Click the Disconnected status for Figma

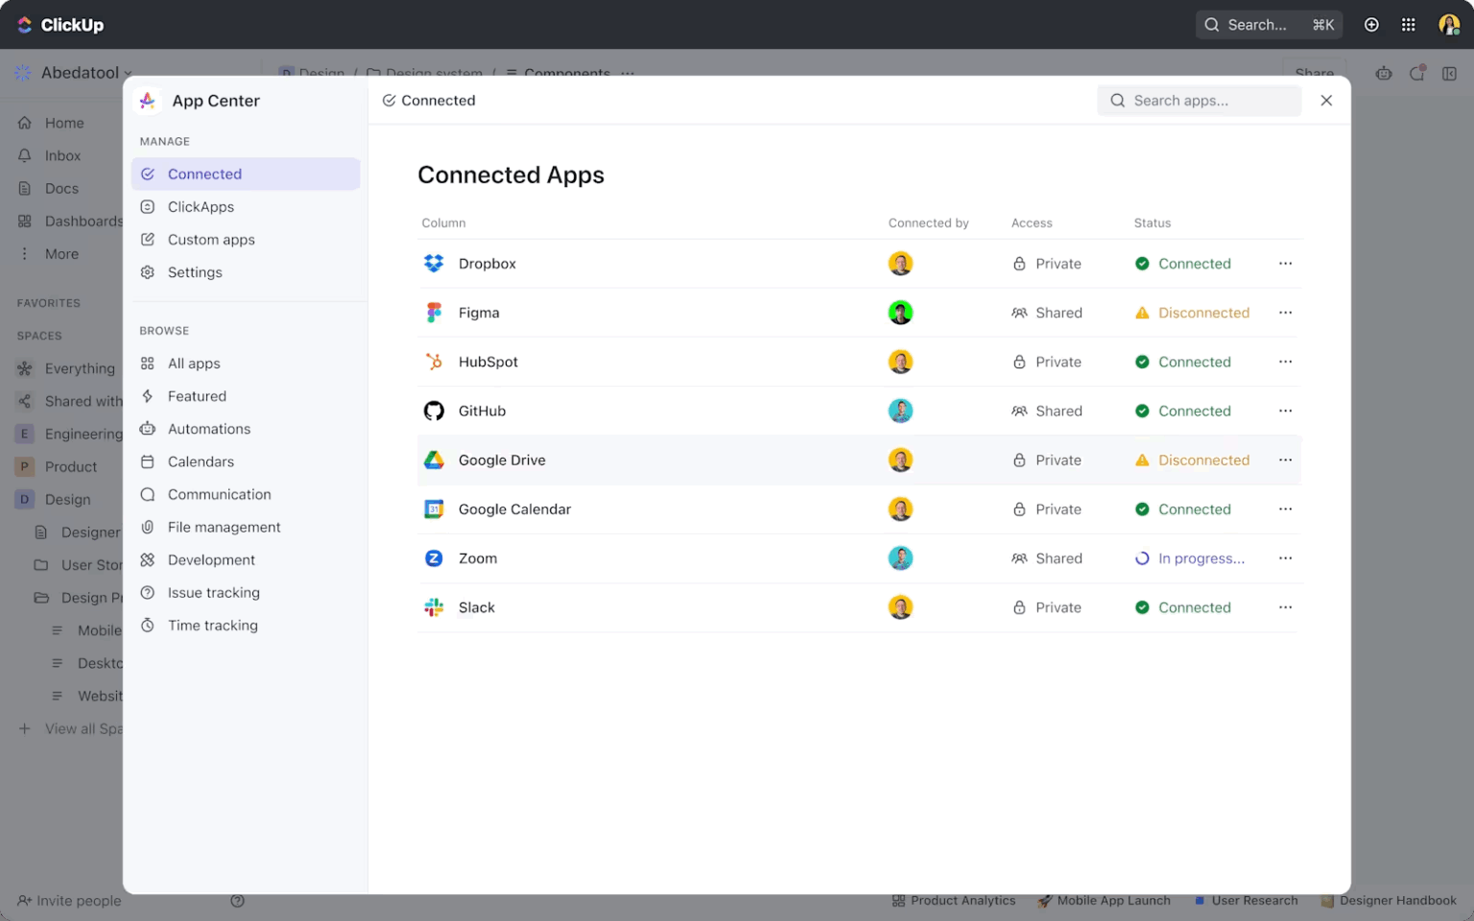[1202, 313]
